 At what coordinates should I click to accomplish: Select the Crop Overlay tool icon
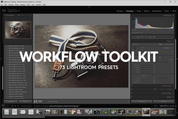pos(134,37)
